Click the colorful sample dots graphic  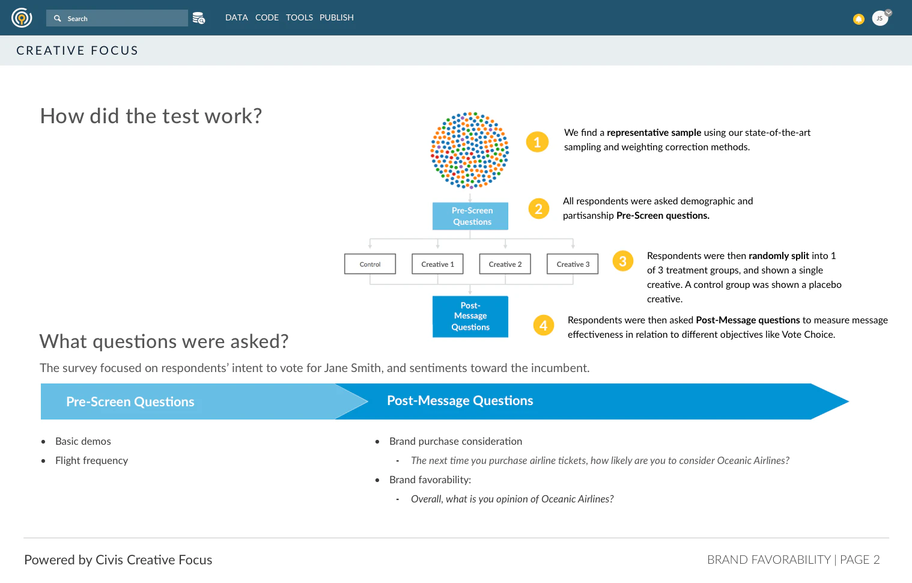(470, 150)
